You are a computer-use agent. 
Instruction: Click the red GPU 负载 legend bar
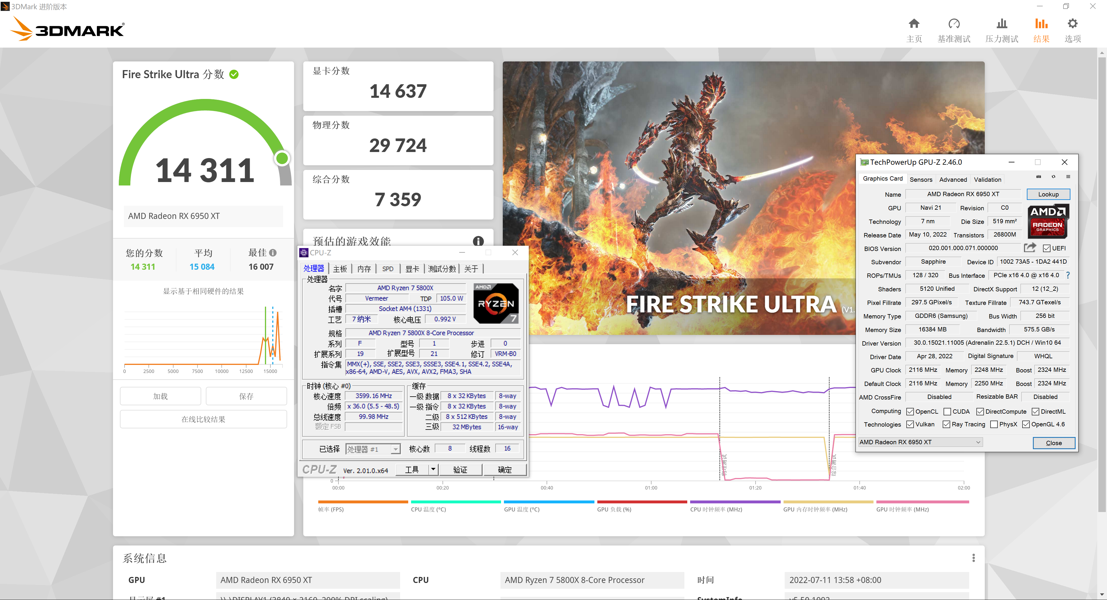pyautogui.click(x=642, y=502)
